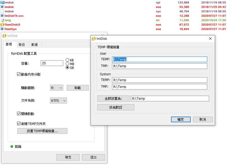Image resolution: width=227 pixels, height=167 pixels.
Task: Click the User TEMP path field
Action: (160, 59)
